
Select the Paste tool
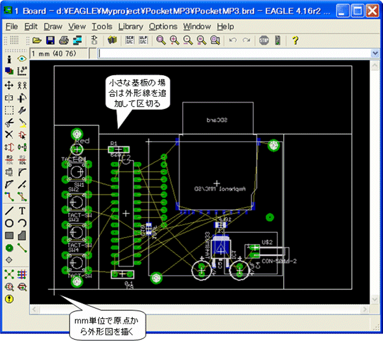22,123
